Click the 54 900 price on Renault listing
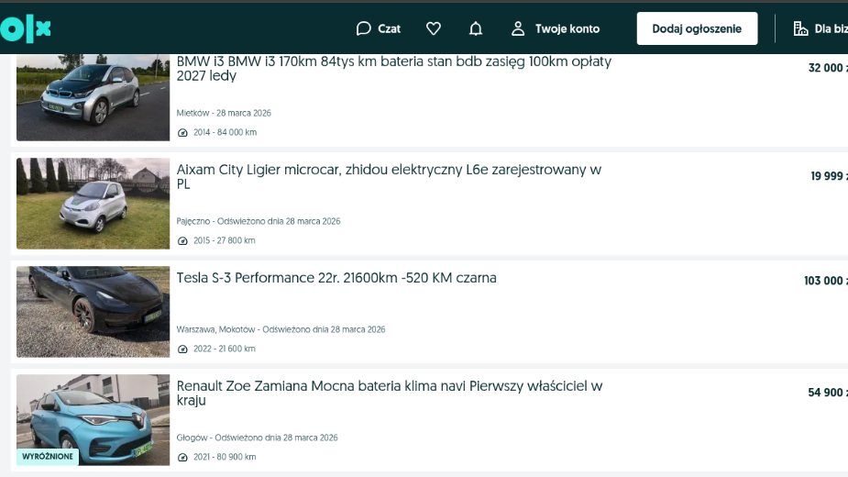 click(x=828, y=393)
